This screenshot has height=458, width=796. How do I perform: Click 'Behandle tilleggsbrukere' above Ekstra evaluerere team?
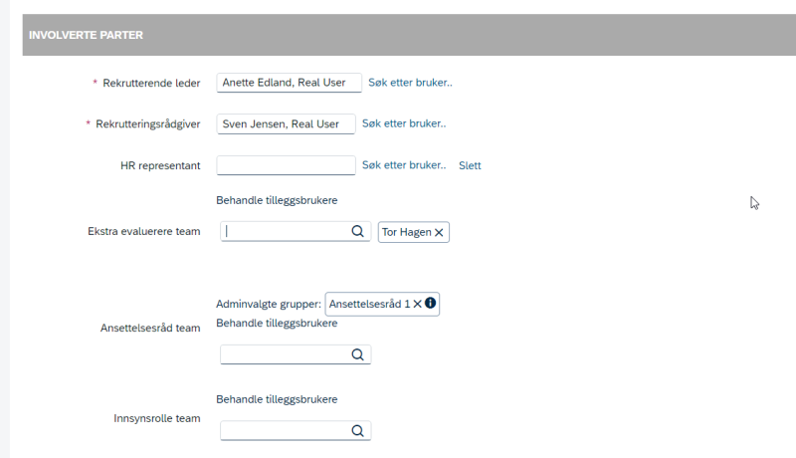(x=277, y=200)
